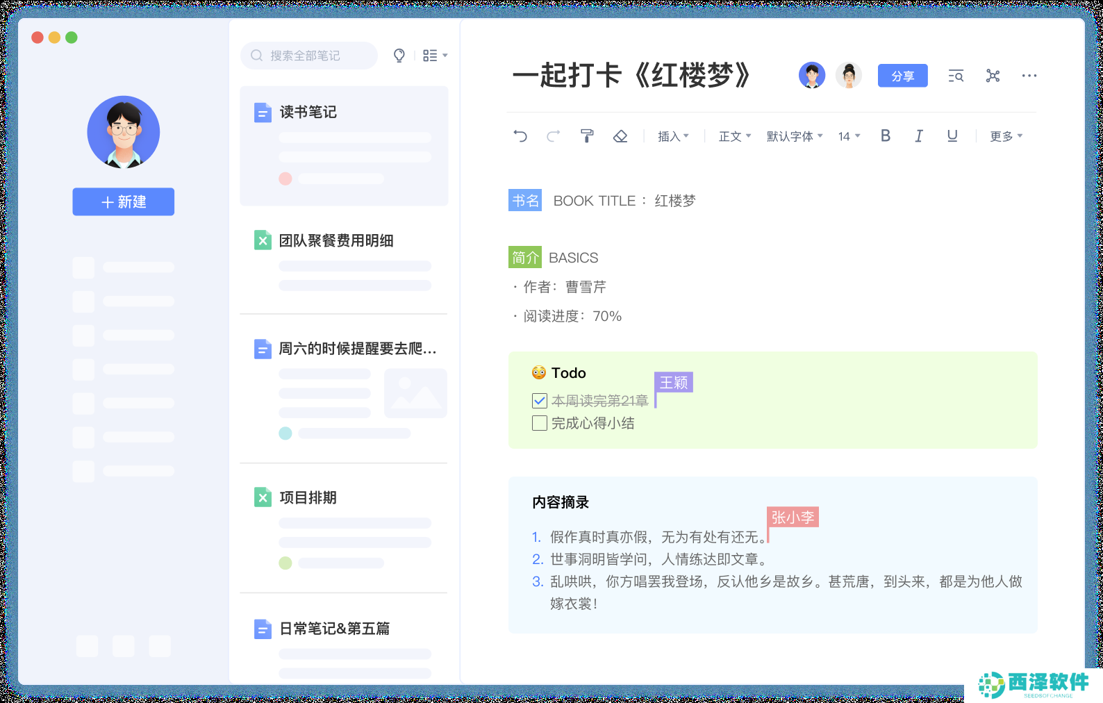Open the 正文 paragraph style dropdown
This screenshot has width=1103, height=703.
pyautogui.click(x=735, y=136)
